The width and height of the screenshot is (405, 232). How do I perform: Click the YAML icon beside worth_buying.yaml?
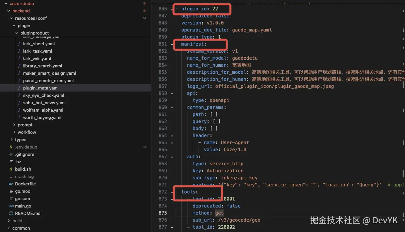tap(19, 118)
